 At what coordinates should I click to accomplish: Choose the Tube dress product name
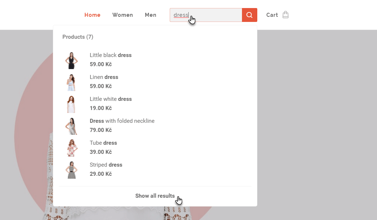[103, 143]
